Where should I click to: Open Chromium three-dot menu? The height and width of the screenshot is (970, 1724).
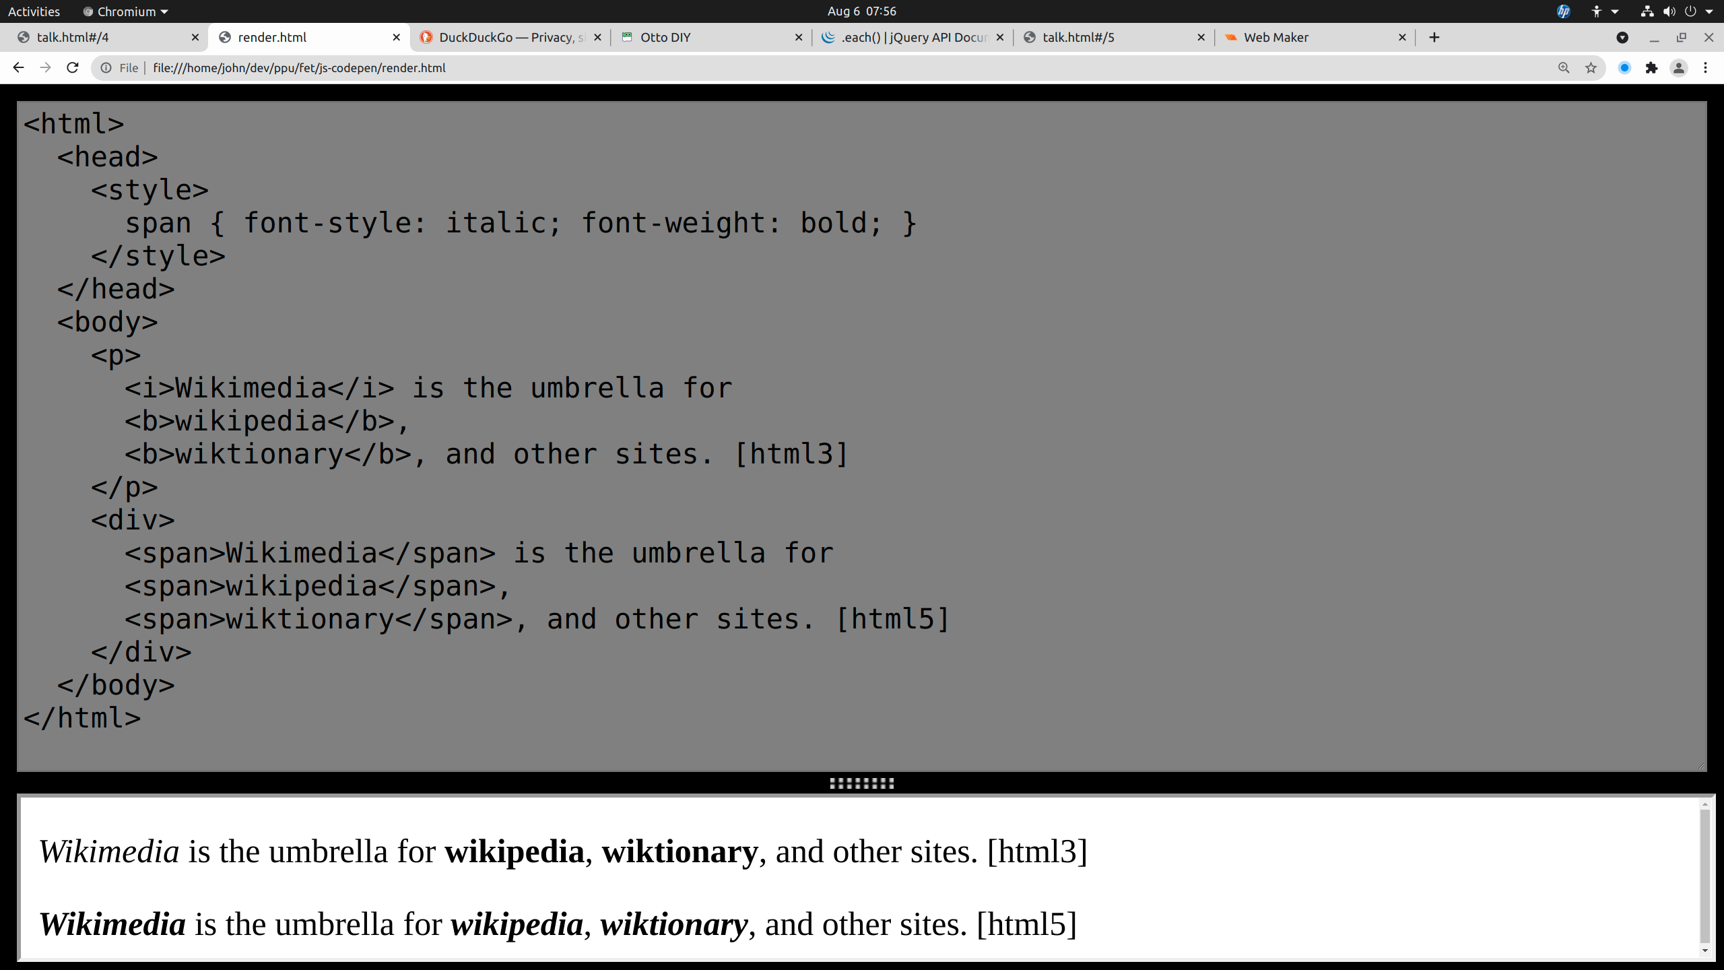[1706, 67]
